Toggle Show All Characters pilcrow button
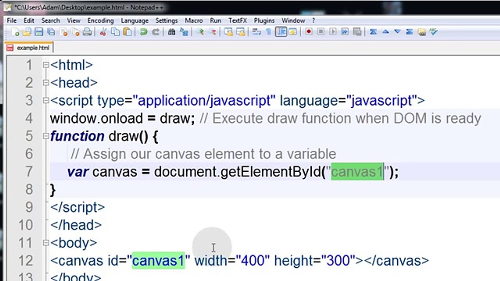This screenshot has height=281, width=500. click(268, 32)
